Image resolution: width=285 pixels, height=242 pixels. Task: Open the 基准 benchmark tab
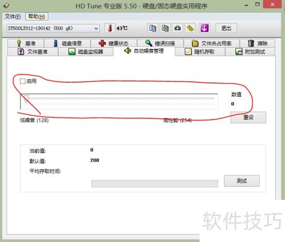pos(26,43)
